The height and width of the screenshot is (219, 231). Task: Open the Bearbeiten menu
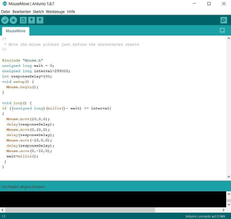[x=22, y=12]
